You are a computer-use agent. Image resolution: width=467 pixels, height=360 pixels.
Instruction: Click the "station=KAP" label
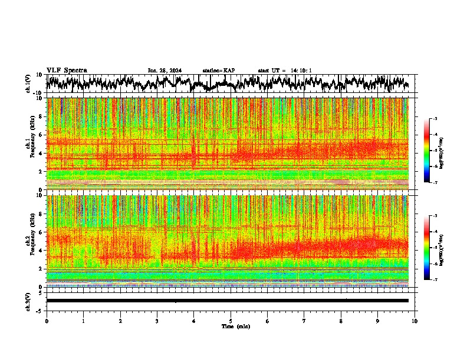click(219, 71)
